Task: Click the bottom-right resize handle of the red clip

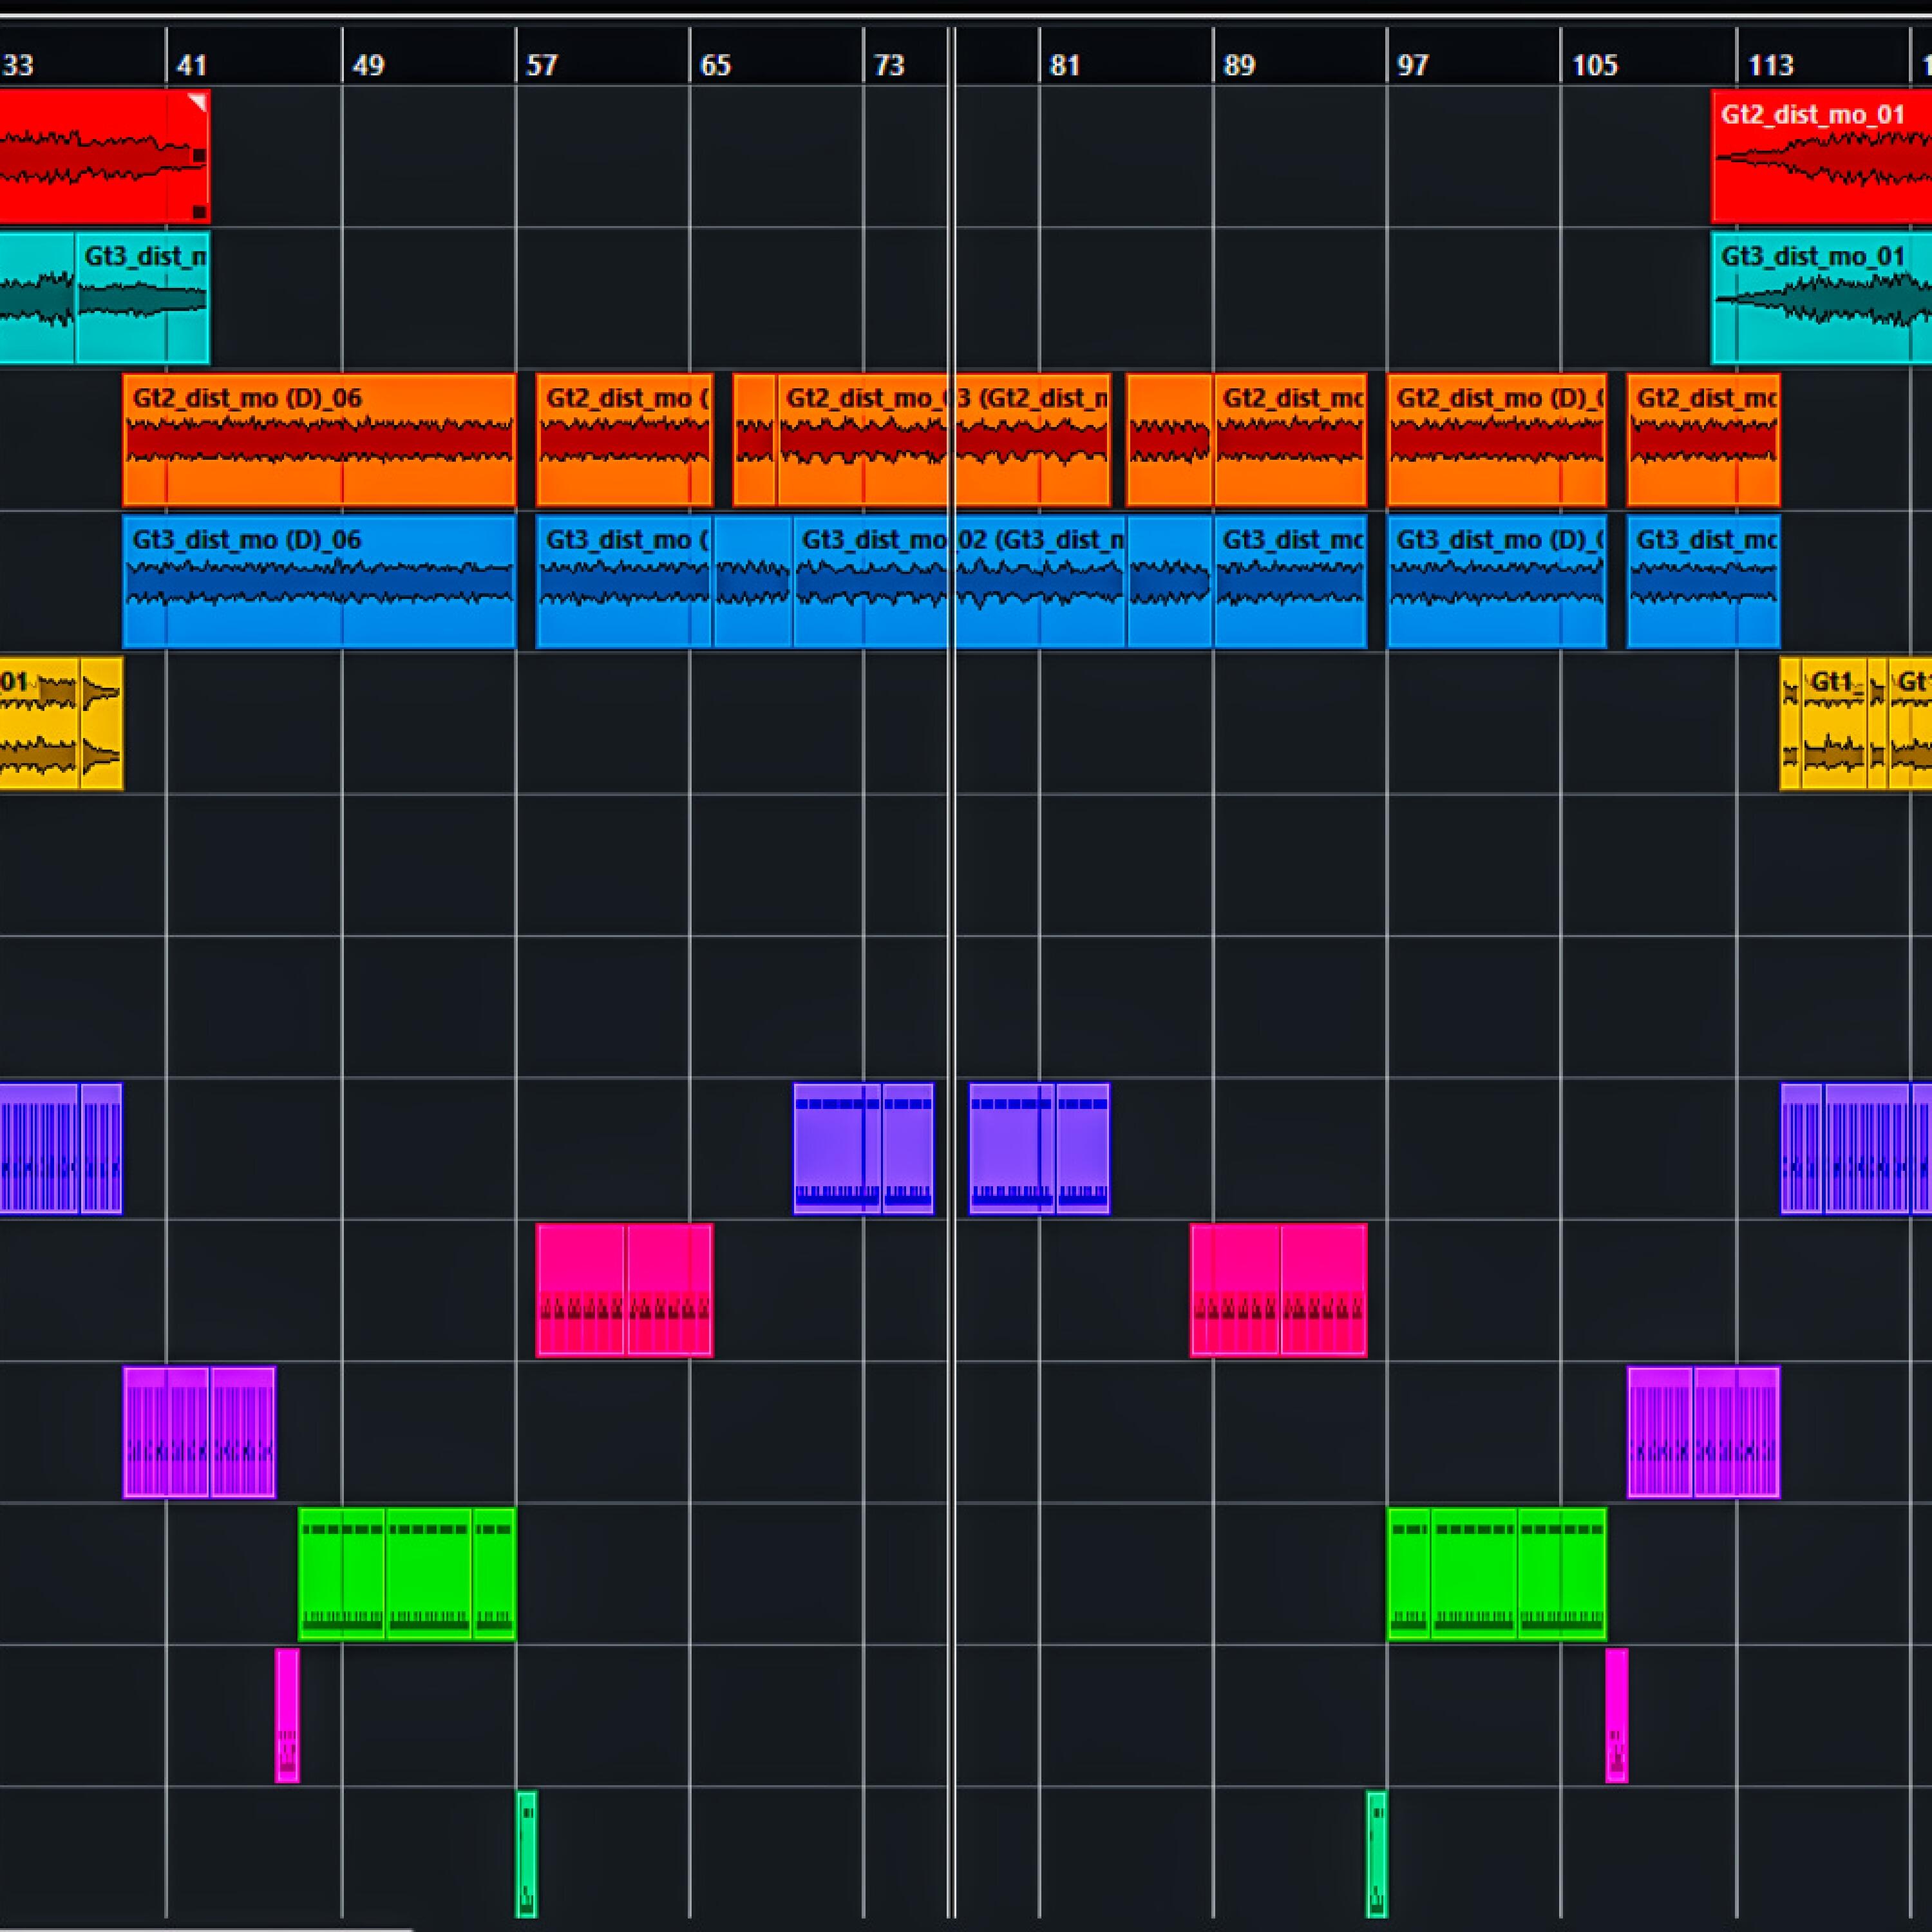Action: pyautogui.click(x=199, y=212)
